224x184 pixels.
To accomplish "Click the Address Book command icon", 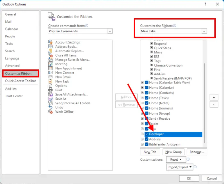I will (x=51, y=46).
